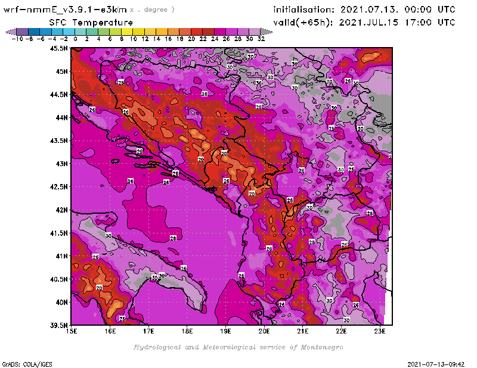Click the model name 'wrf-nmmE_v3.9.1-e3km'
477x368 pixels.
coord(65,10)
